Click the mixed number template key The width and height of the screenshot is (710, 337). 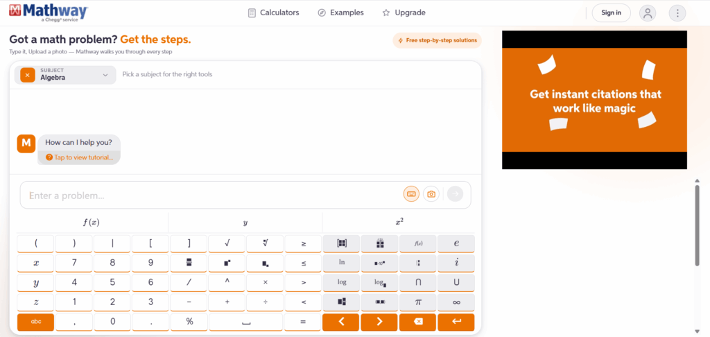pyautogui.click(x=341, y=302)
